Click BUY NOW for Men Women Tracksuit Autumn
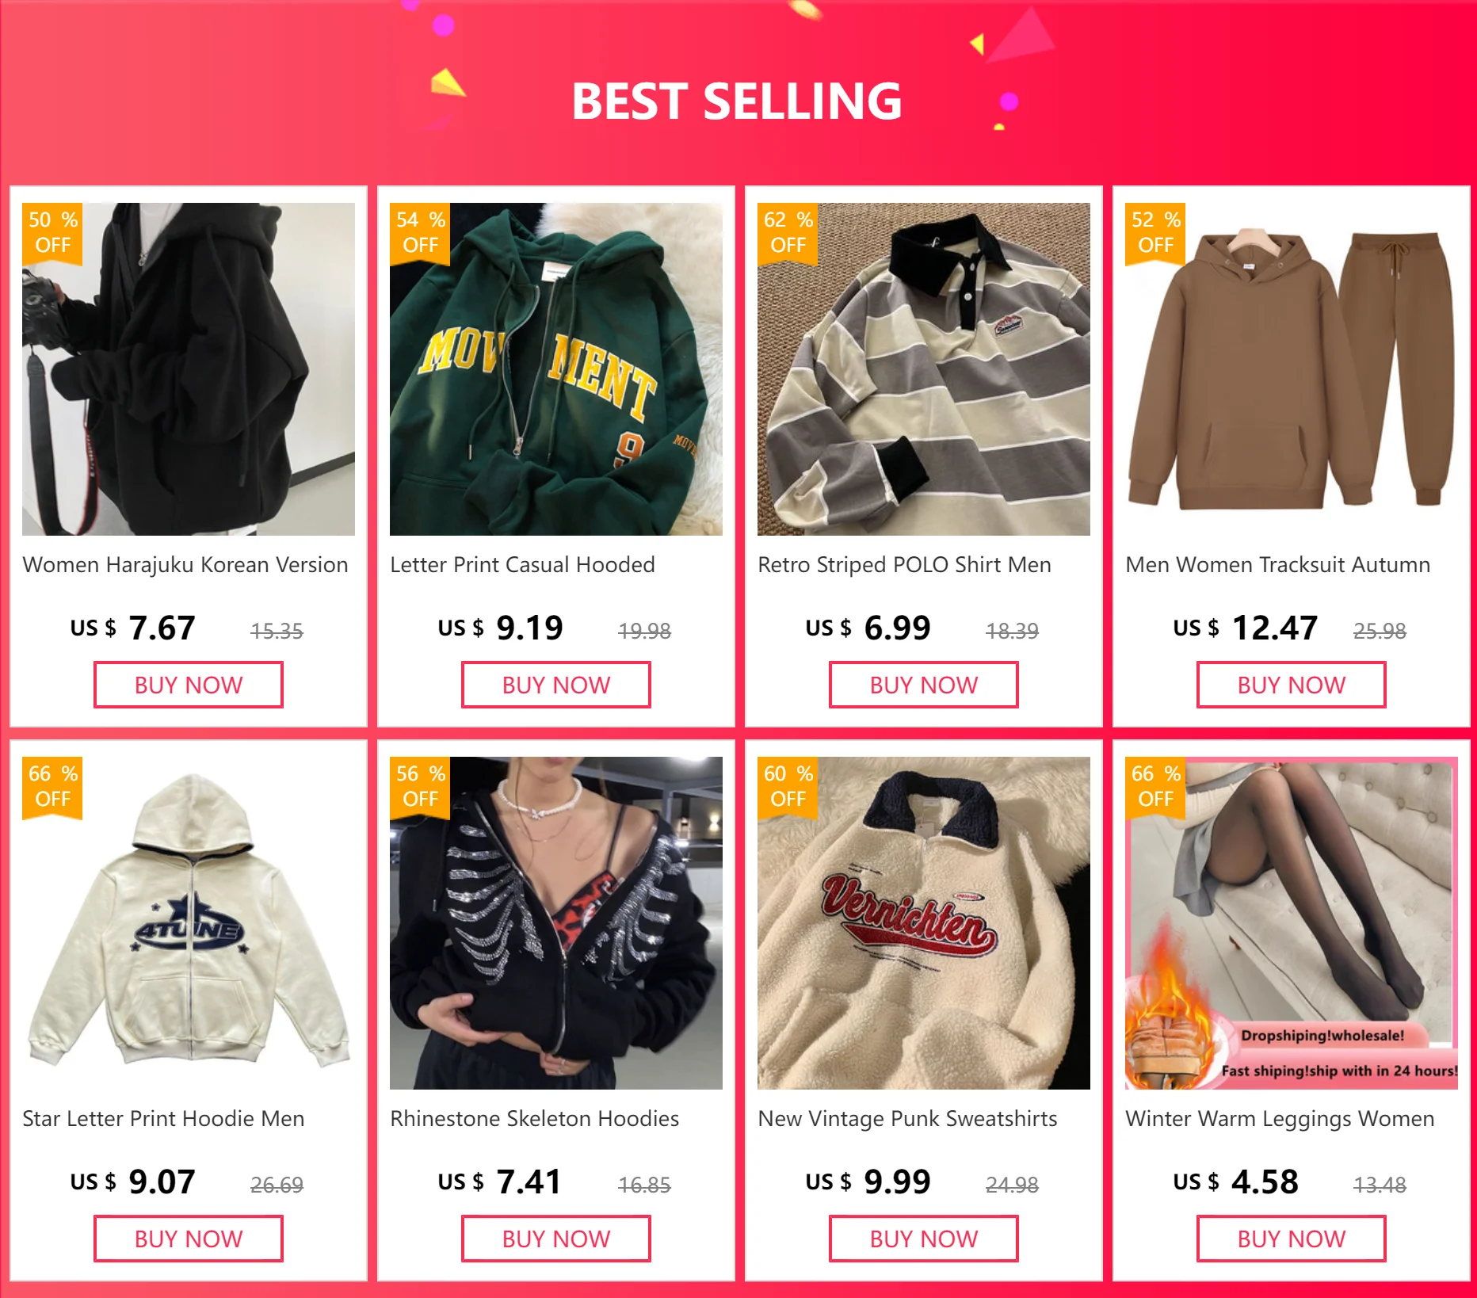This screenshot has width=1477, height=1298. (1292, 685)
